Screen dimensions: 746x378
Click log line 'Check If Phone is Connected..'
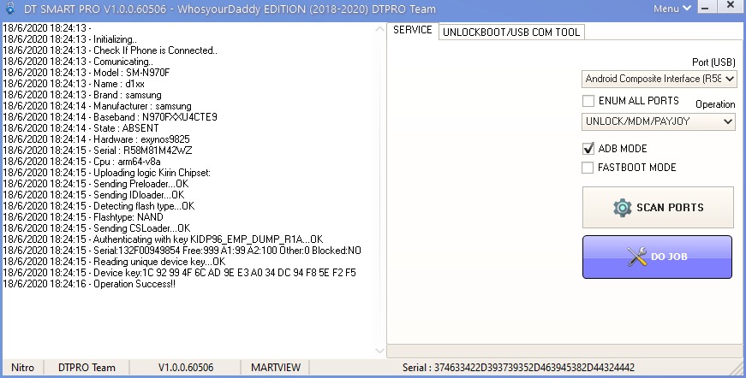pyautogui.click(x=110, y=50)
